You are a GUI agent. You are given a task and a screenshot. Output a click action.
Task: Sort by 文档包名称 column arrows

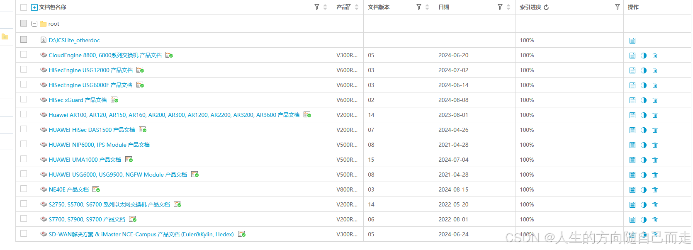coord(325,7)
